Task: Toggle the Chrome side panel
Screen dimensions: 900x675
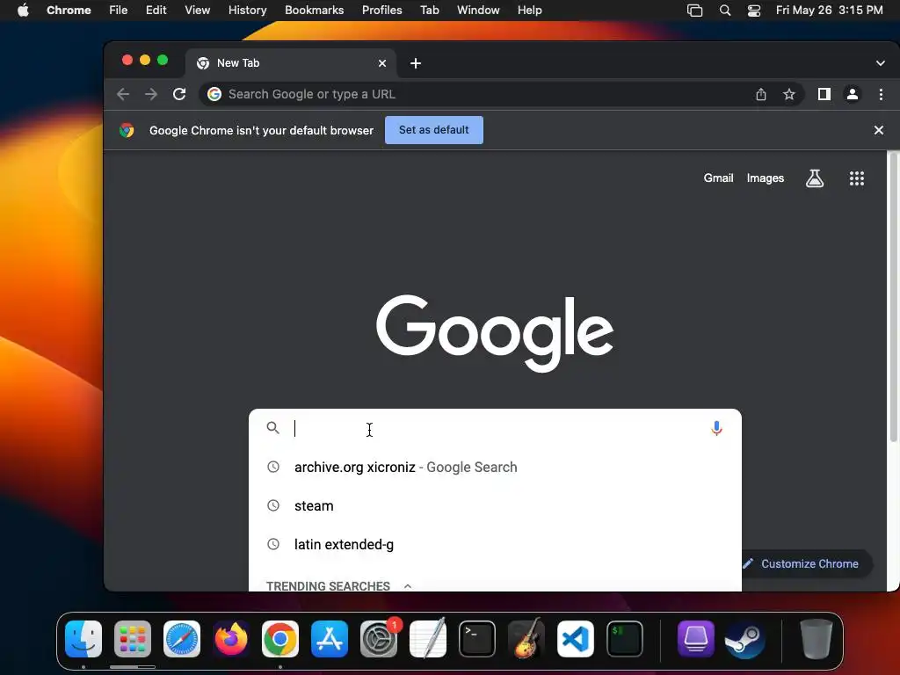Action: 824,94
